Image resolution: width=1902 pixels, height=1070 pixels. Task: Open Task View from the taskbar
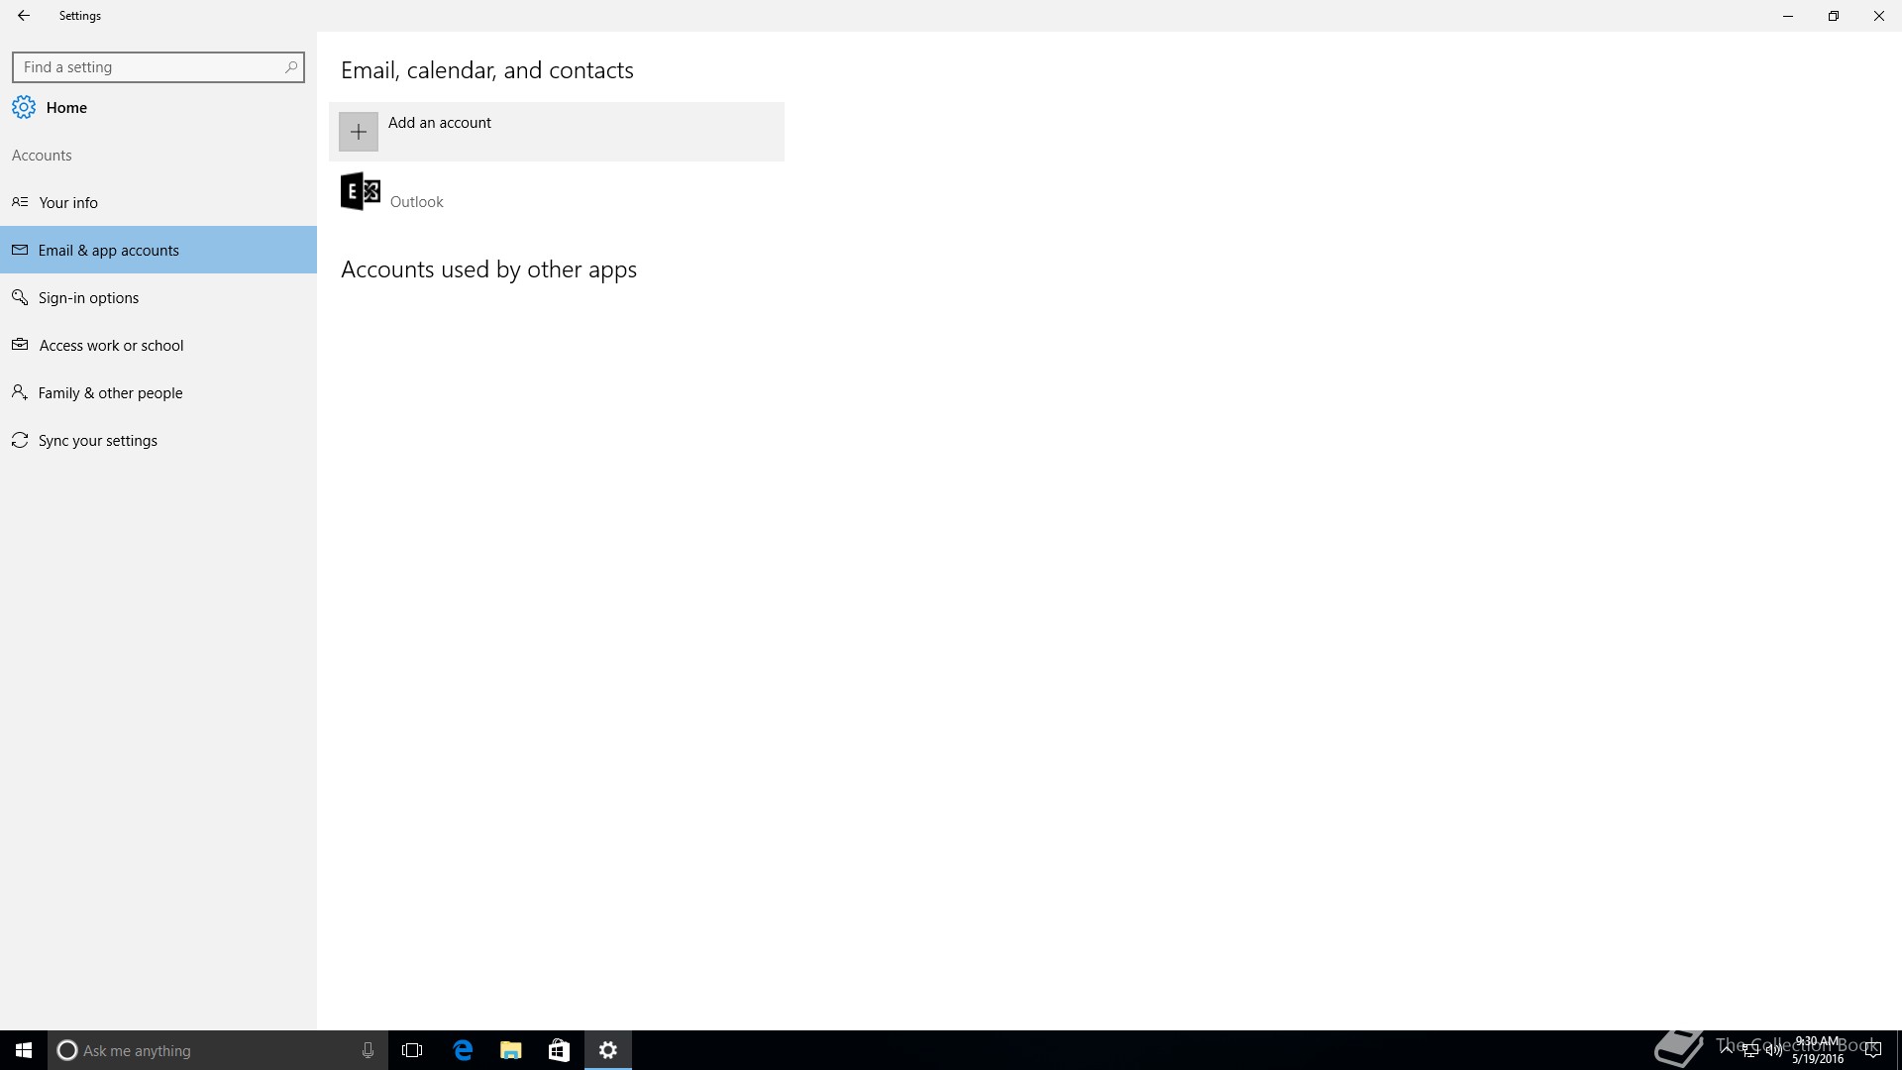click(x=412, y=1050)
